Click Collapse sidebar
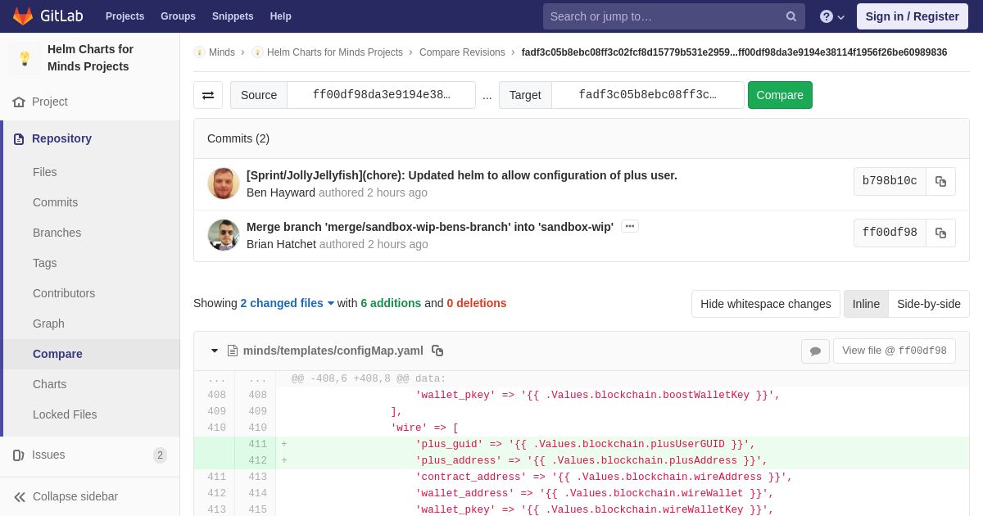This screenshot has width=983, height=516. pos(90,496)
